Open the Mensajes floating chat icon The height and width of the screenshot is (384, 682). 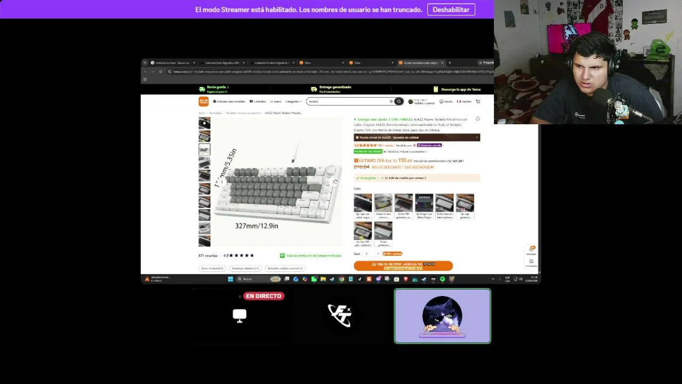click(x=532, y=250)
